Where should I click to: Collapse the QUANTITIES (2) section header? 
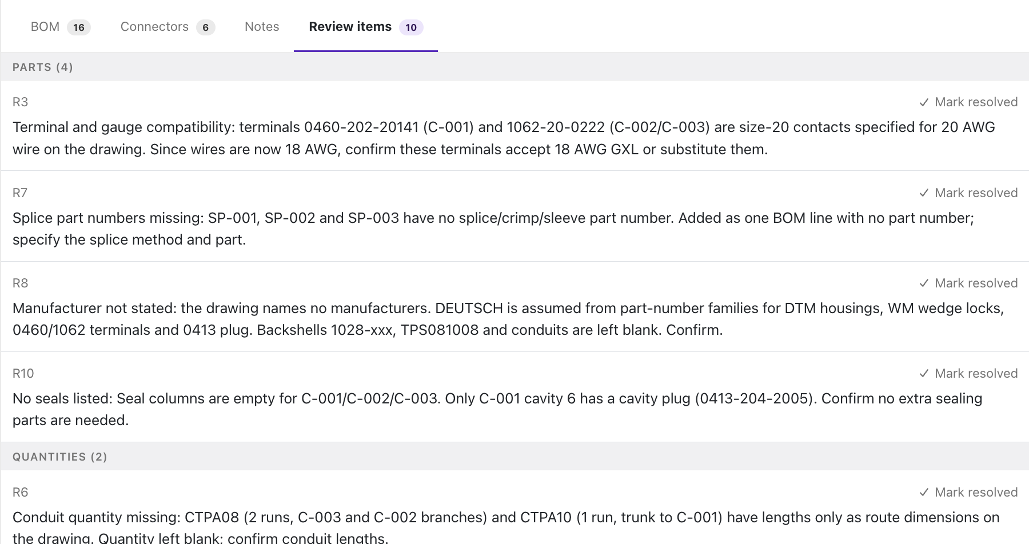[x=514, y=457]
